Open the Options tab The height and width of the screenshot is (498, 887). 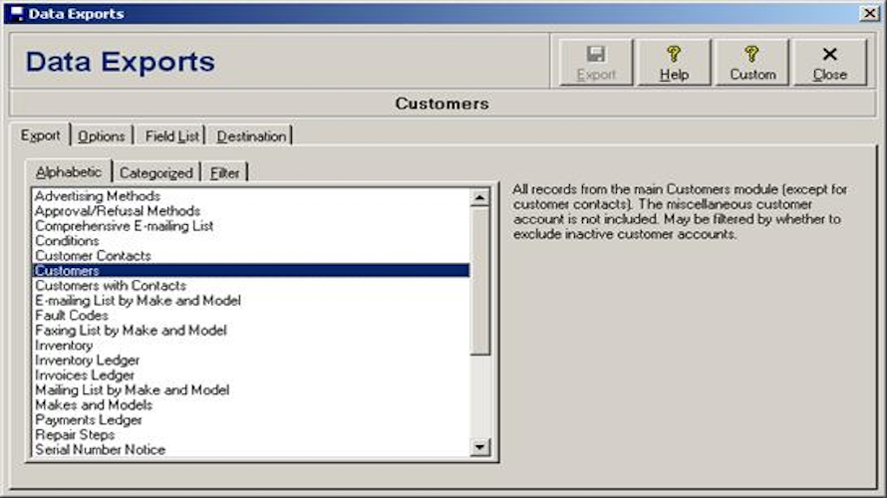point(102,136)
